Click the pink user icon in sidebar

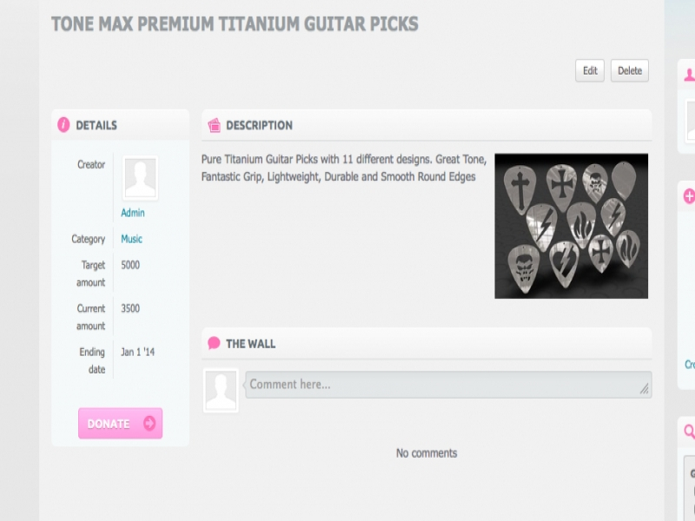[x=690, y=75]
